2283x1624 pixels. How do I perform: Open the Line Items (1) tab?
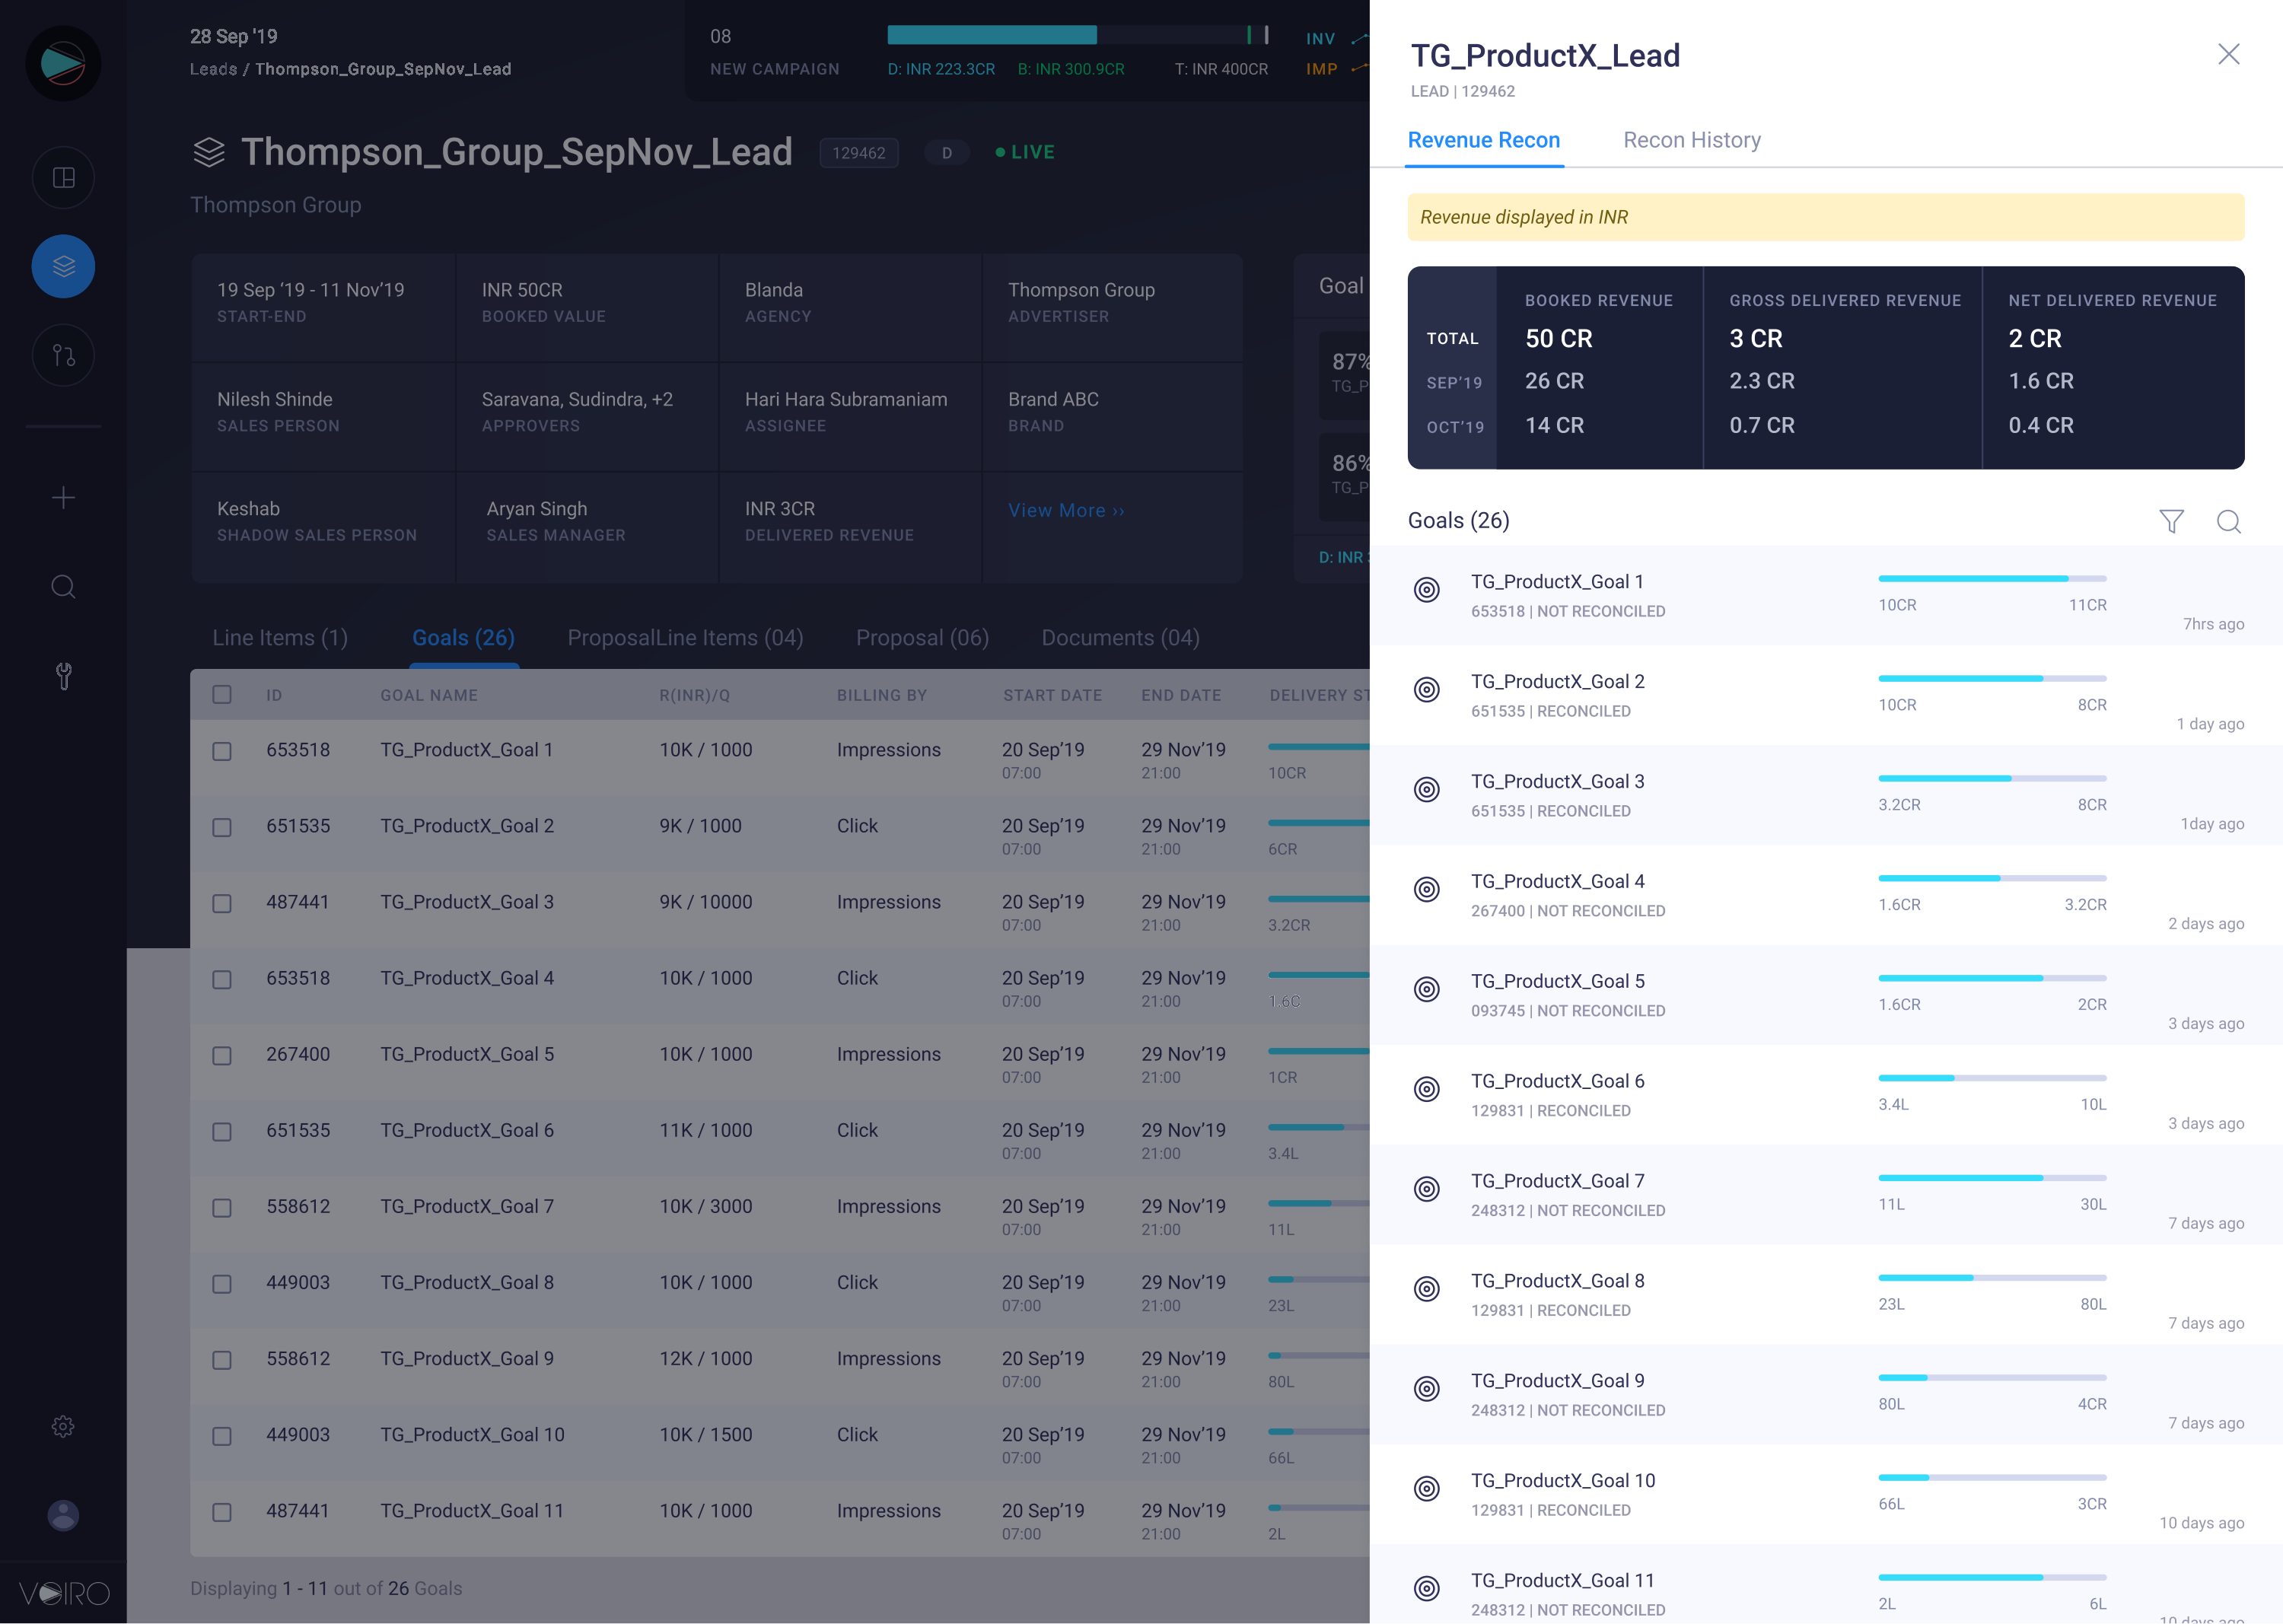coord(280,638)
